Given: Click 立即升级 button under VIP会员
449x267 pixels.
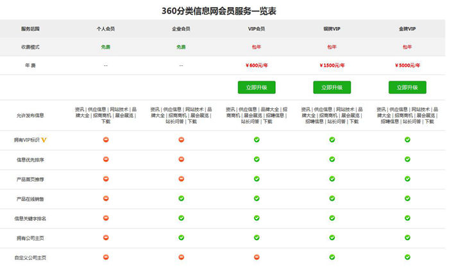Looking at the screenshot, I should [257, 88].
